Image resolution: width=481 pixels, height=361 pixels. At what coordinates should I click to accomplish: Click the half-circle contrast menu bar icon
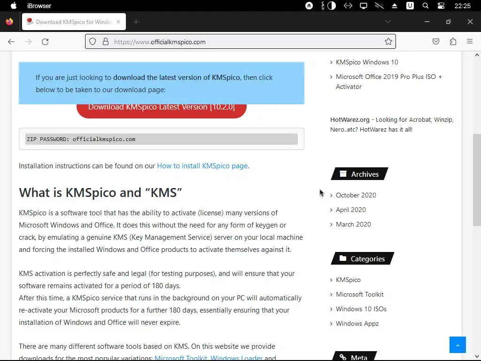[x=332, y=6]
